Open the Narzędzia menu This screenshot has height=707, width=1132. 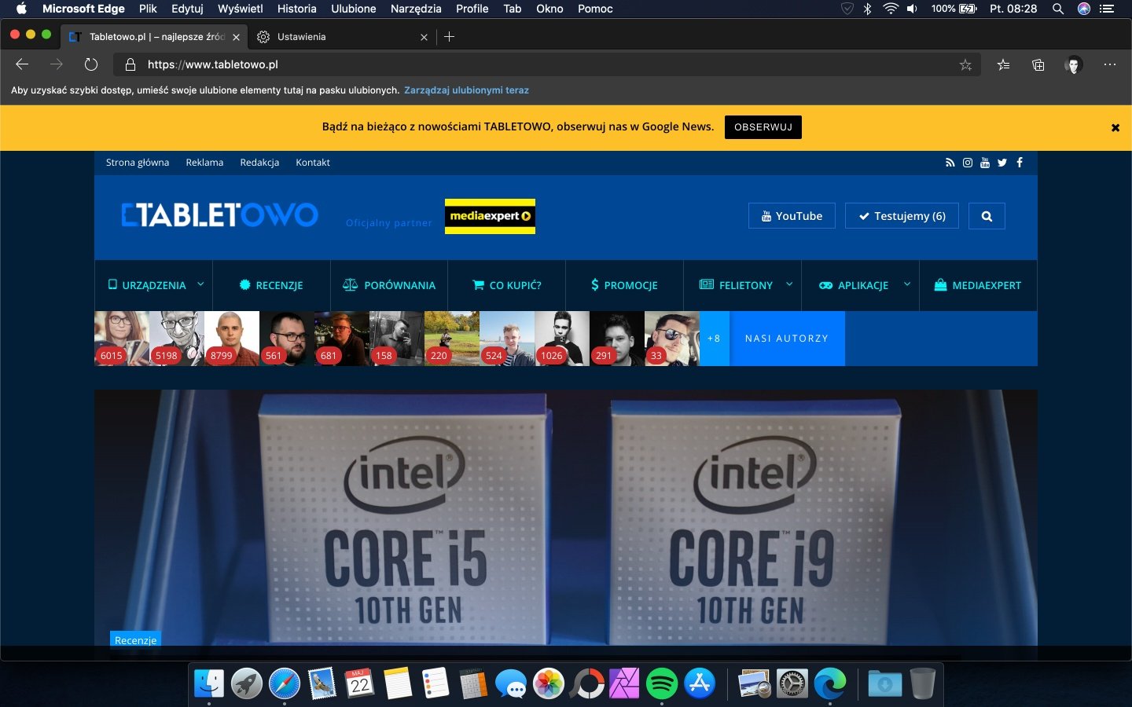click(x=416, y=9)
